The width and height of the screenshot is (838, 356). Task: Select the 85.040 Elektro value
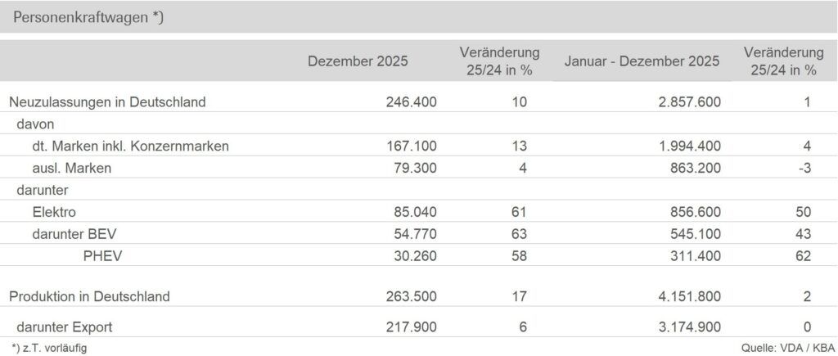pos(415,212)
